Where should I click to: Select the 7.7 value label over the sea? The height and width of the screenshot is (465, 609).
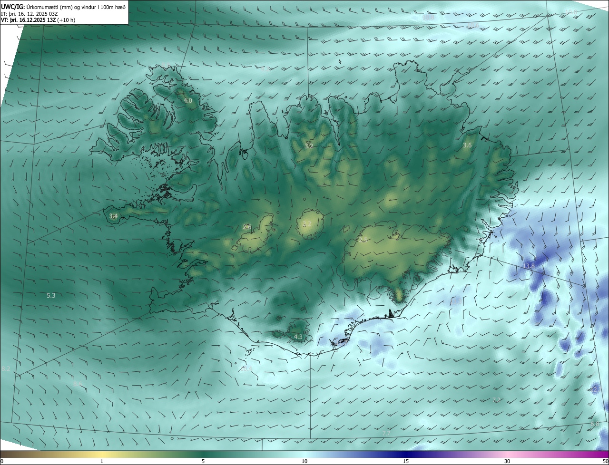[x=386, y=433]
